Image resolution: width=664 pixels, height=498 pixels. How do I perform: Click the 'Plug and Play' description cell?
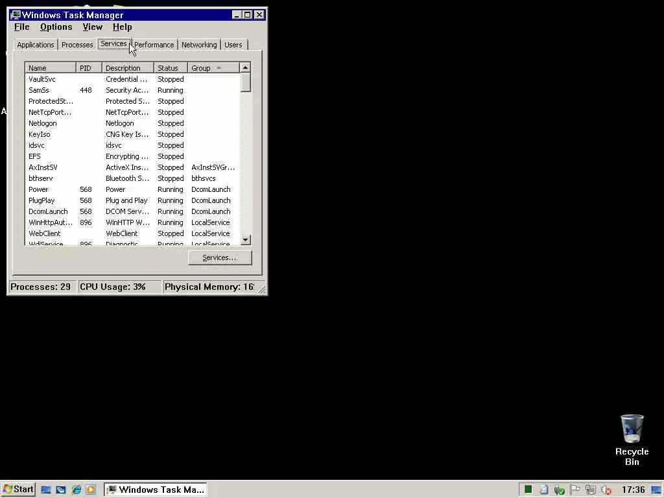coord(126,200)
